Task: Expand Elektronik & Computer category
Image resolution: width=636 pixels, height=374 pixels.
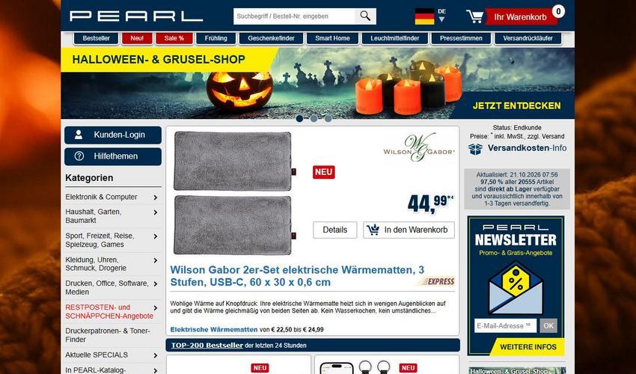Action: click(156, 197)
